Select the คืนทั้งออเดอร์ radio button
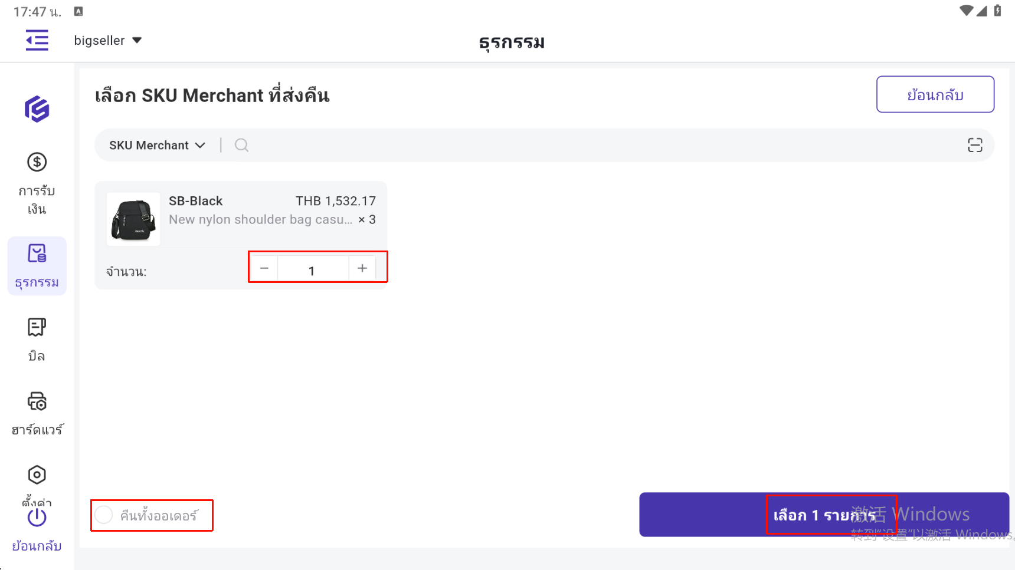 [104, 515]
